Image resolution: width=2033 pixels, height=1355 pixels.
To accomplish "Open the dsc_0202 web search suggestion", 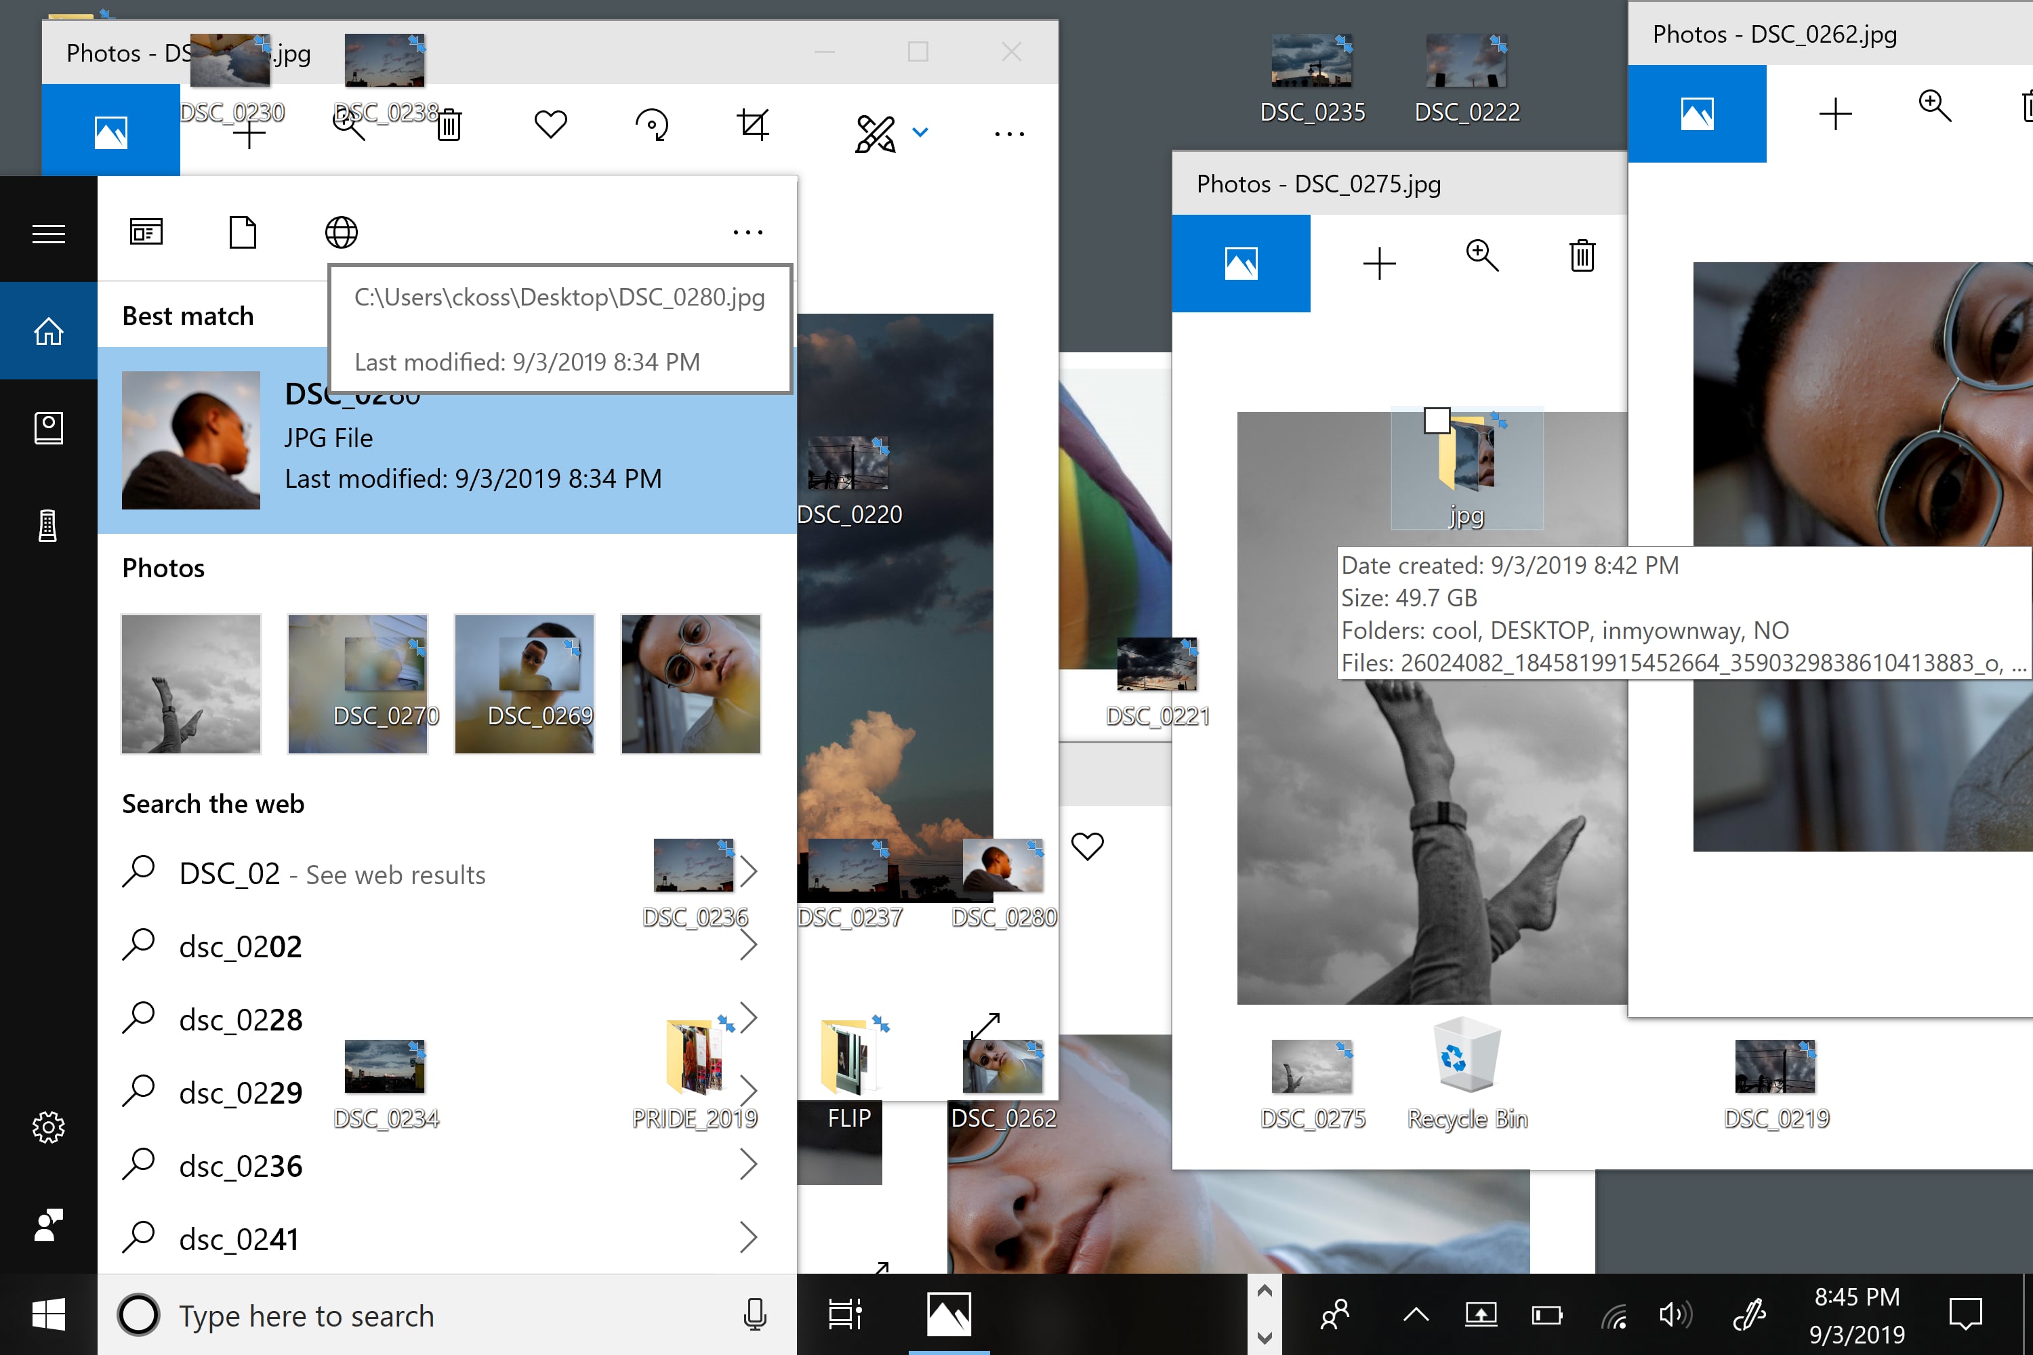I will pos(241,947).
